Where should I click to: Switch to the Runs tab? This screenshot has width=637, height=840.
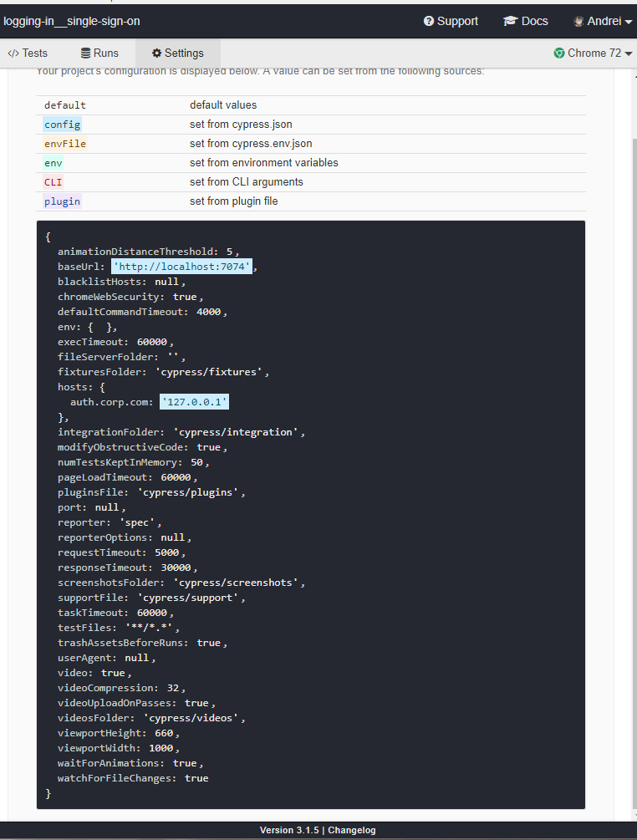pos(99,53)
